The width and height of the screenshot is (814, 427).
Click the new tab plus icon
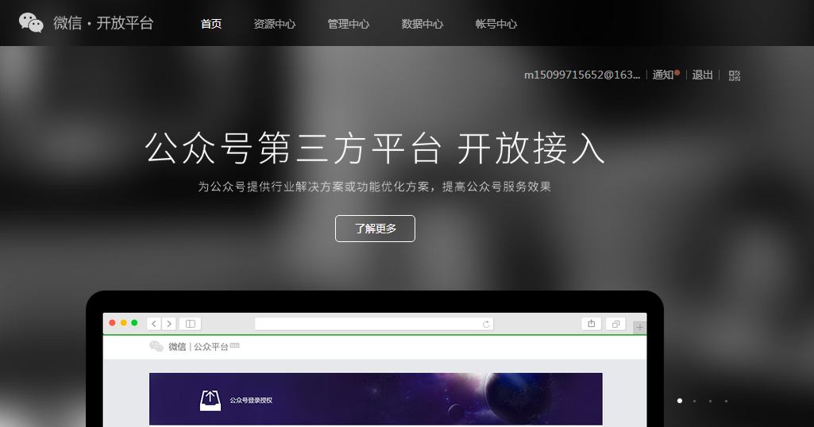pyautogui.click(x=639, y=327)
